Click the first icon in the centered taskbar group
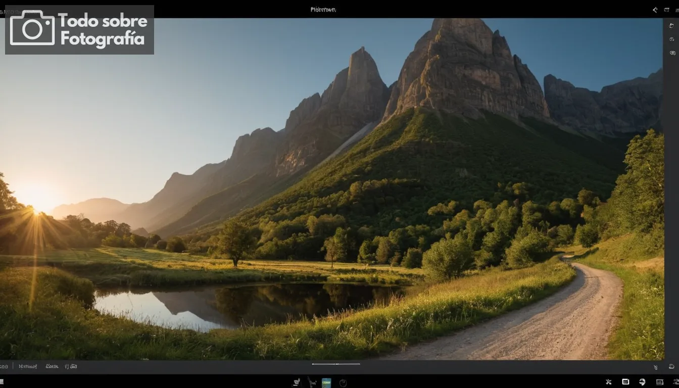This screenshot has width=679, height=388. coord(297,382)
